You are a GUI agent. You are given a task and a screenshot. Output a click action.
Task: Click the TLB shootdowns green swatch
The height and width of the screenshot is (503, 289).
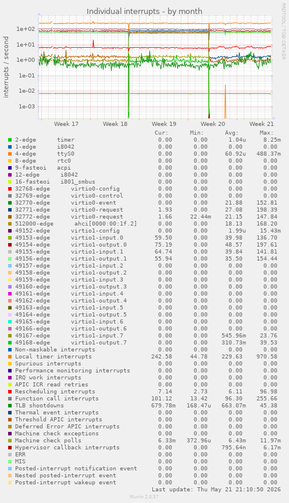pos(10,406)
